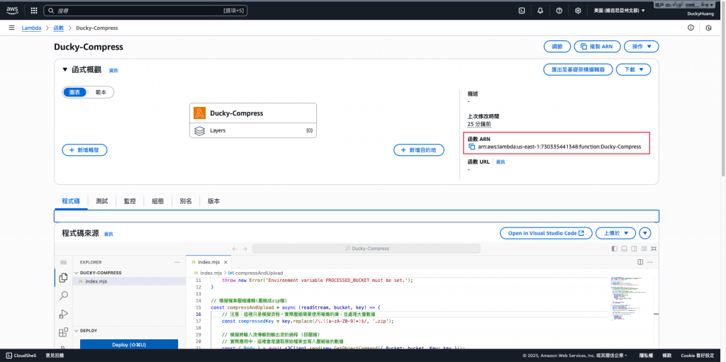The image size is (726, 362).
Task: Switch to the Monitoring tab
Action: point(130,201)
